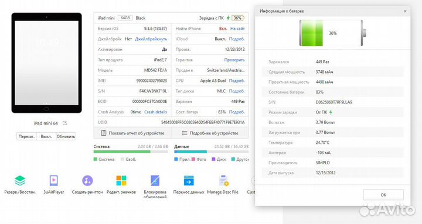Select the model value MD542 FD/A
Screen dimensions: 422x224
click(x=155, y=70)
